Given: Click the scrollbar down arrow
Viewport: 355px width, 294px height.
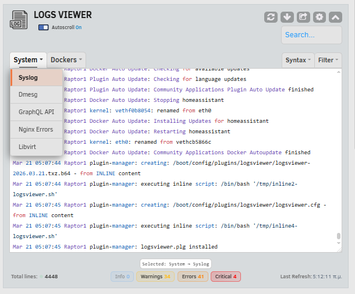Looking at the screenshot, I should coord(339,243).
